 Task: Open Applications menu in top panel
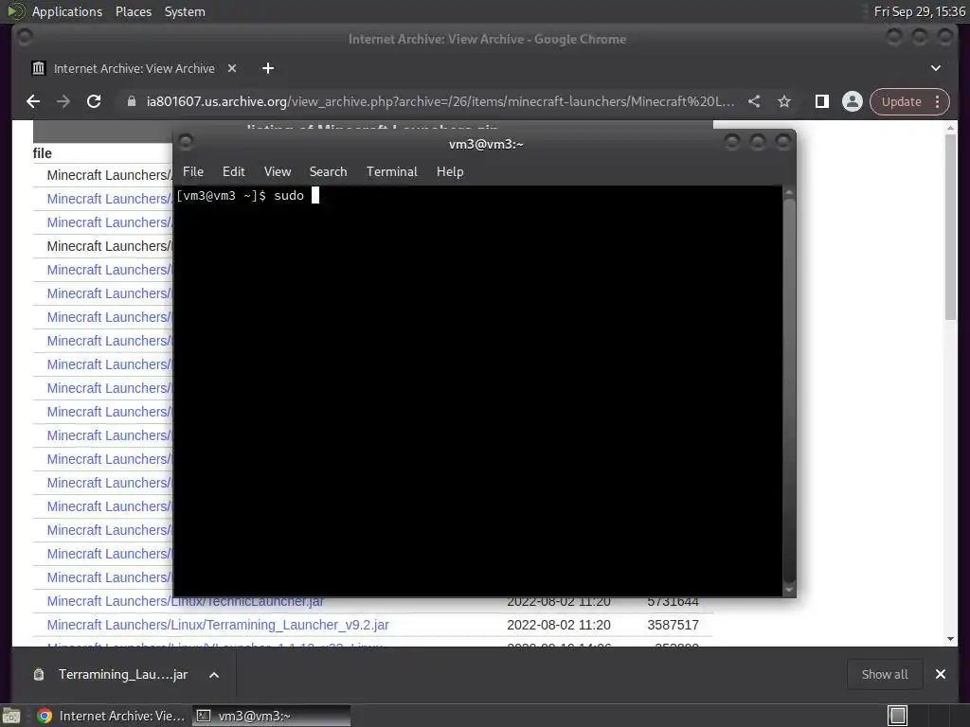(67, 11)
